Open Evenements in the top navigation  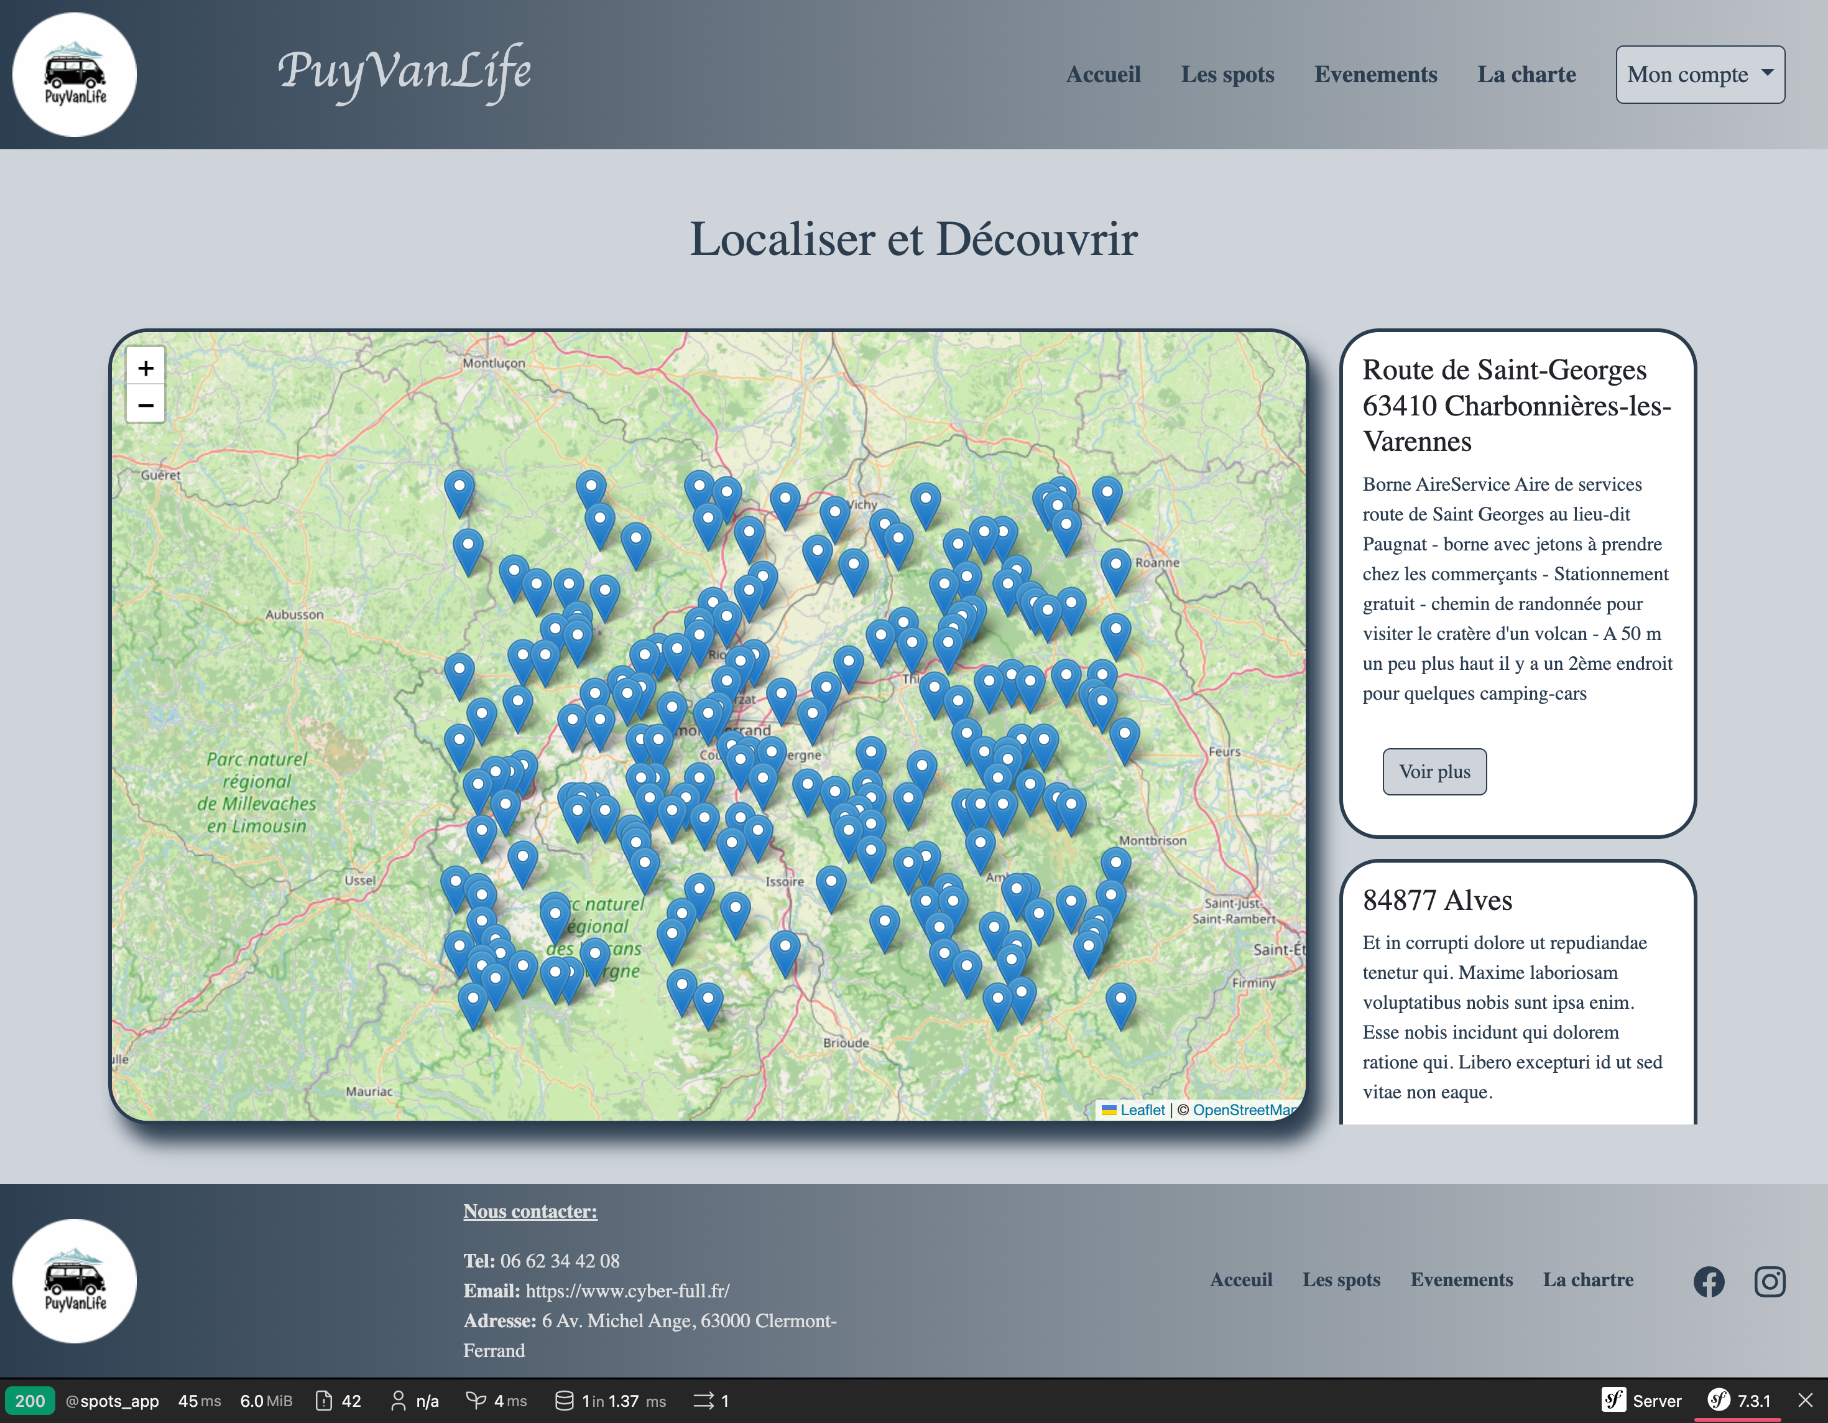1375,75
